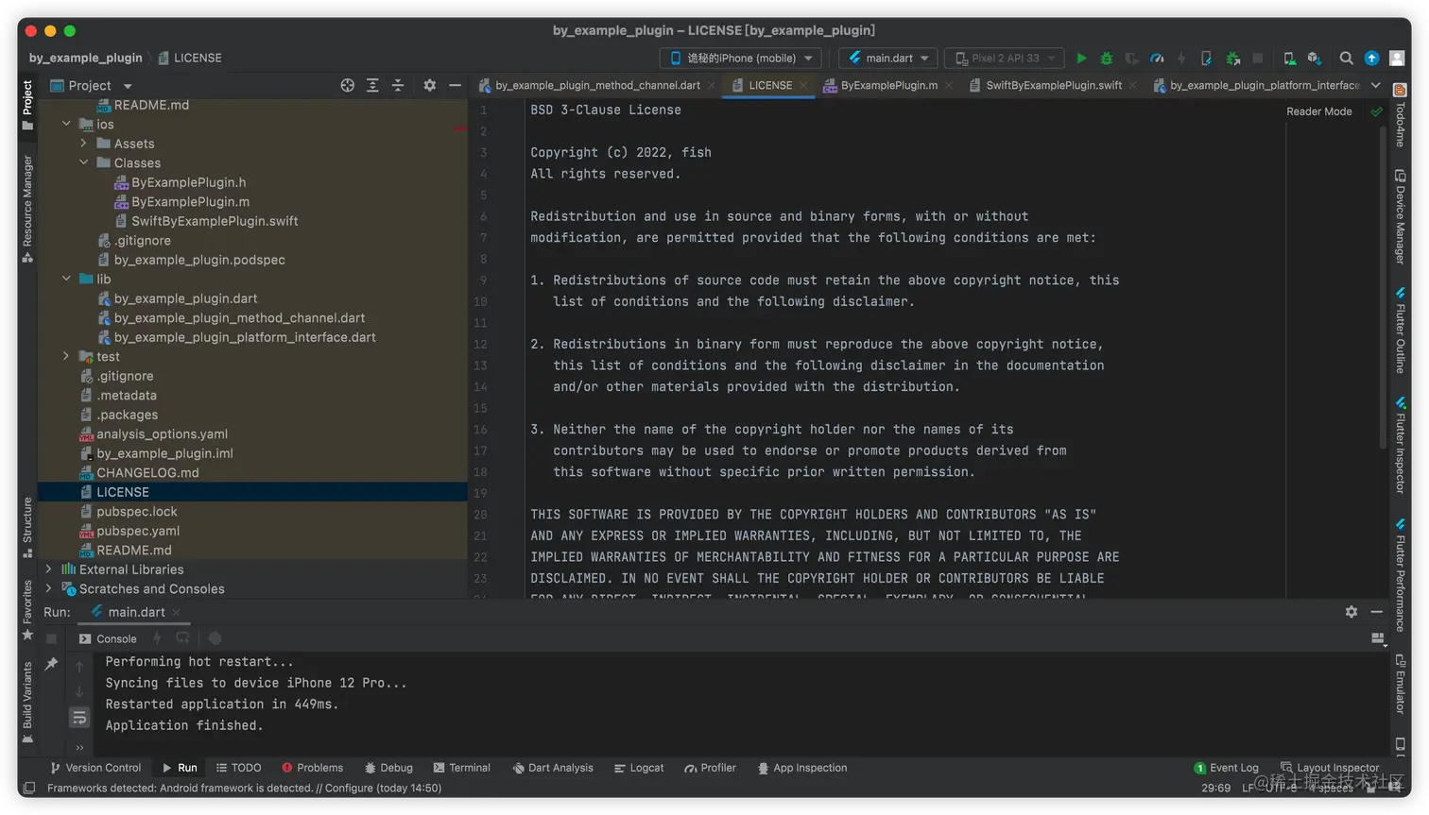
Task: Open the Logcat tool tab
Action: (639, 768)
